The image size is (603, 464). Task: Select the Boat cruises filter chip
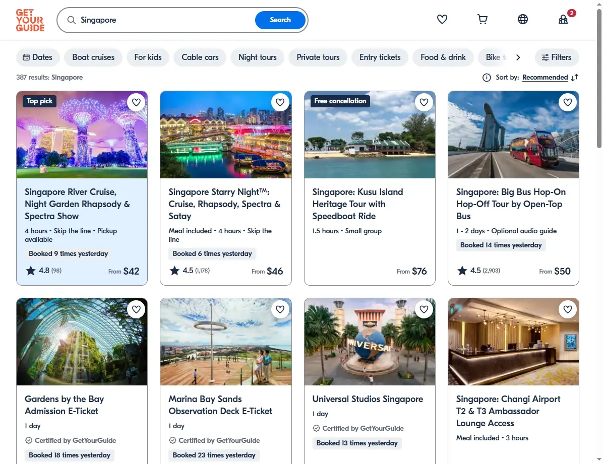93,57
